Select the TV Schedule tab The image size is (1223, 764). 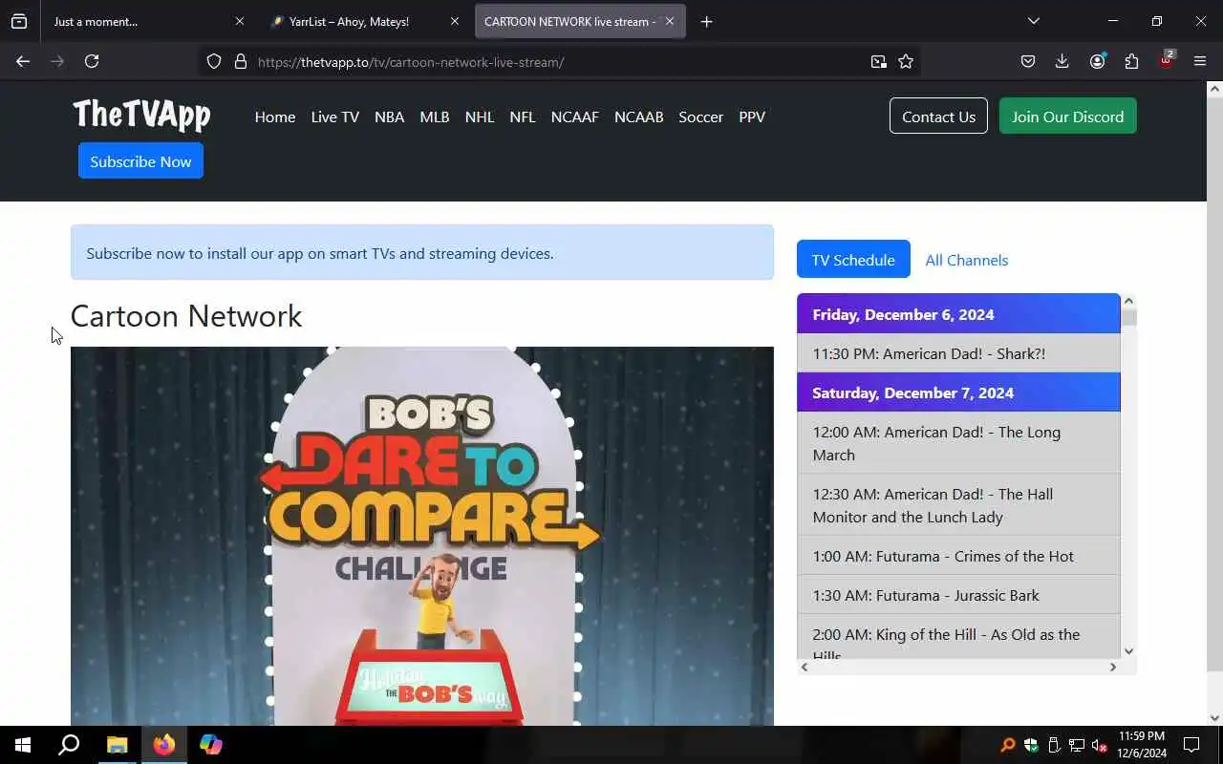853,259
